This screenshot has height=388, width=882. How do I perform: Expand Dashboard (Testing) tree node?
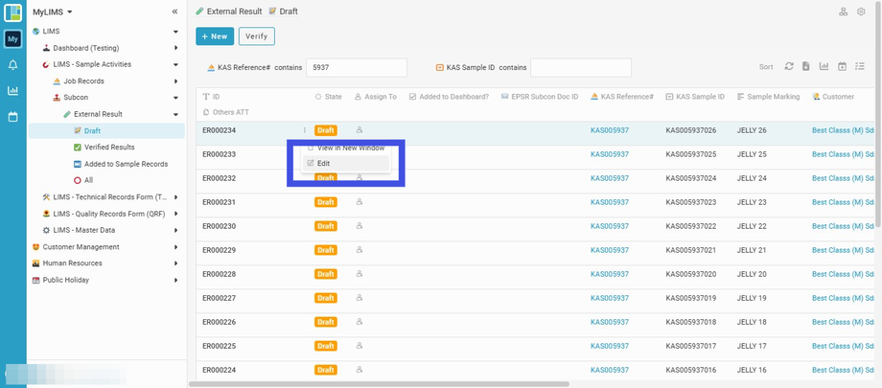coord(175,48)
